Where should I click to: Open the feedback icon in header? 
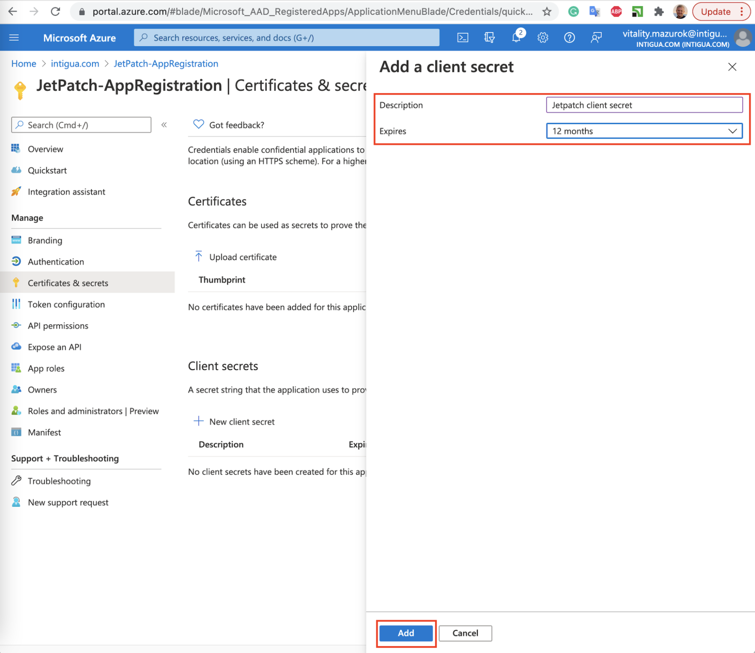(x=596, y=37)
